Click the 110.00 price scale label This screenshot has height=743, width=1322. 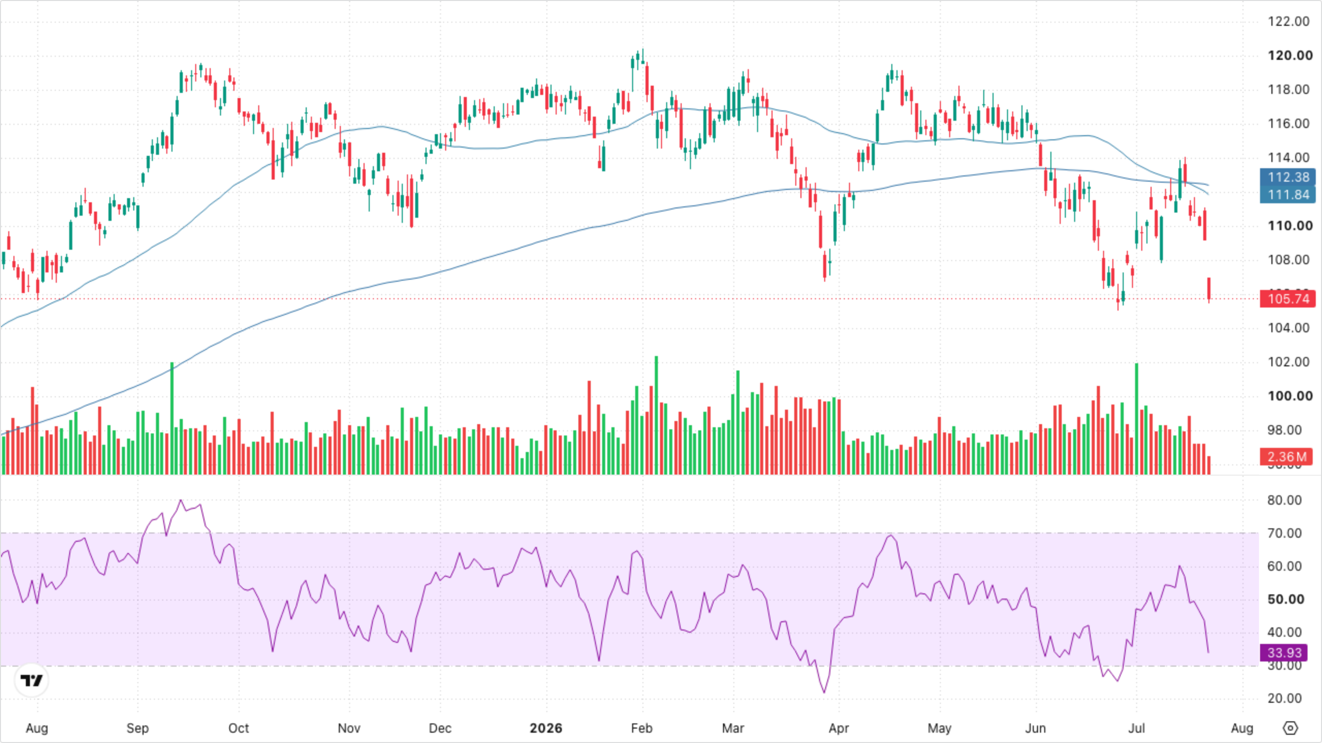click(1290, 225)
